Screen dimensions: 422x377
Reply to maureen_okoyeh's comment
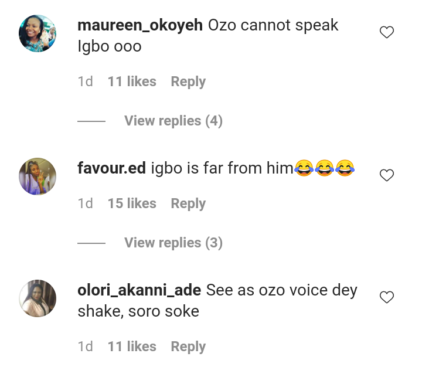coord(188,81)
